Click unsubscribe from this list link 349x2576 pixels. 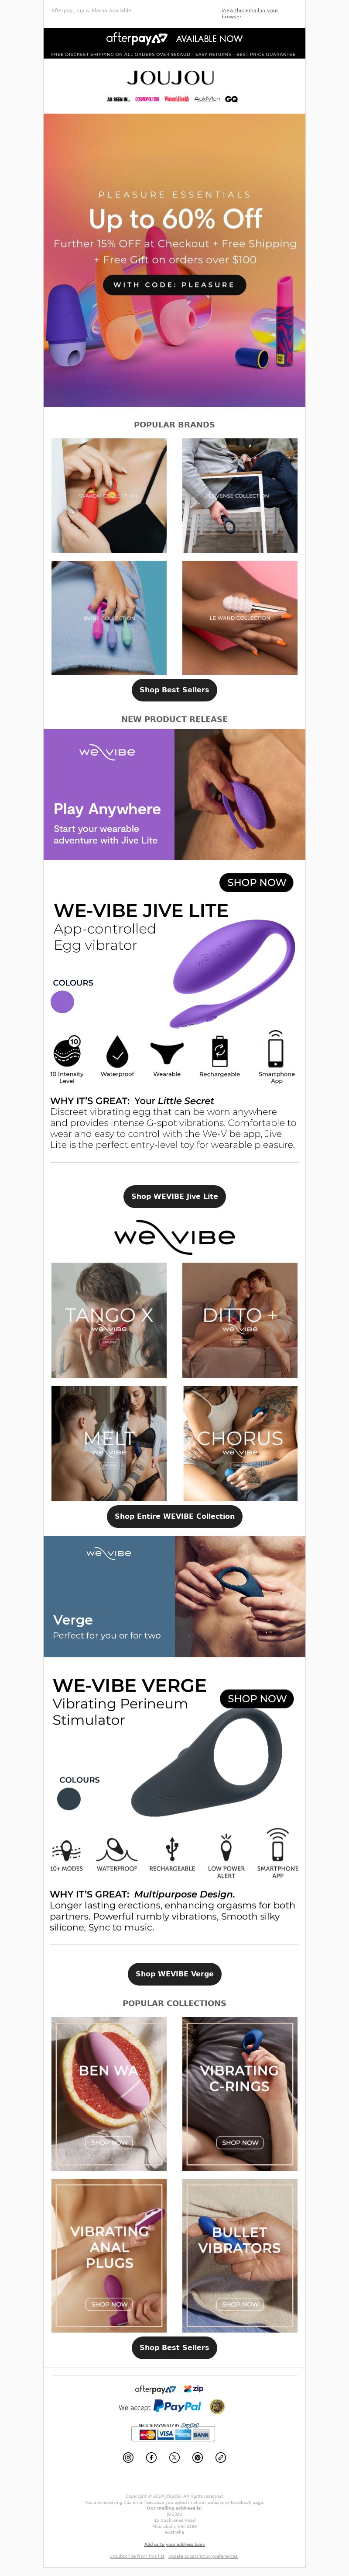coord(137,2555)
